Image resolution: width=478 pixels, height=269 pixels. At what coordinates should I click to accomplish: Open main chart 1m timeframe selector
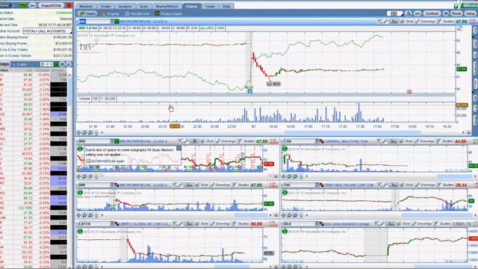click(x=394, y=22)
